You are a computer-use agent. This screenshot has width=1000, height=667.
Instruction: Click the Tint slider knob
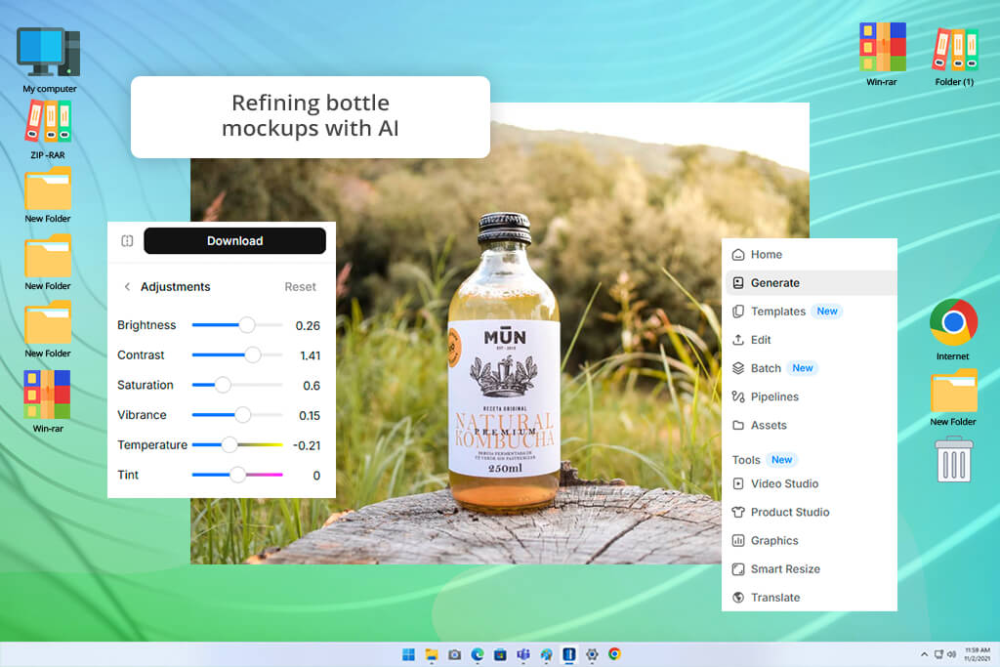click(237, 475)
